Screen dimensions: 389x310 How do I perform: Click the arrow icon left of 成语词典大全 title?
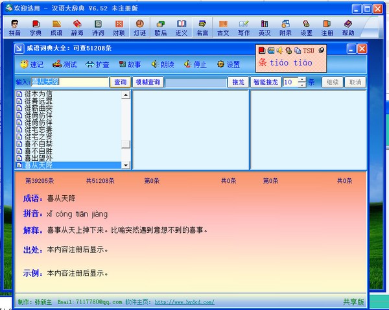pos(19,49)
